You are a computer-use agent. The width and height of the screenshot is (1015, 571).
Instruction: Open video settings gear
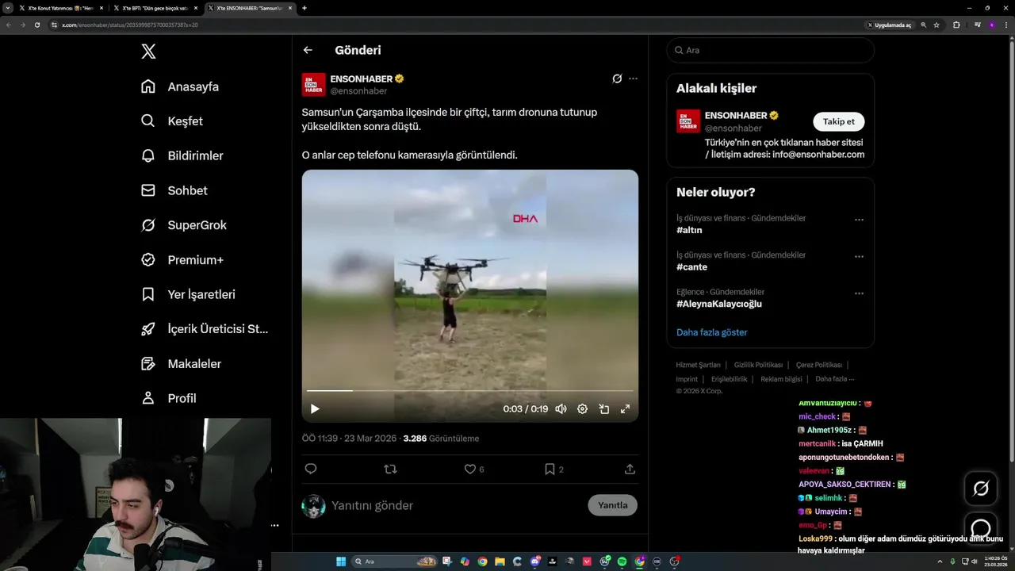tap(582, 409)
